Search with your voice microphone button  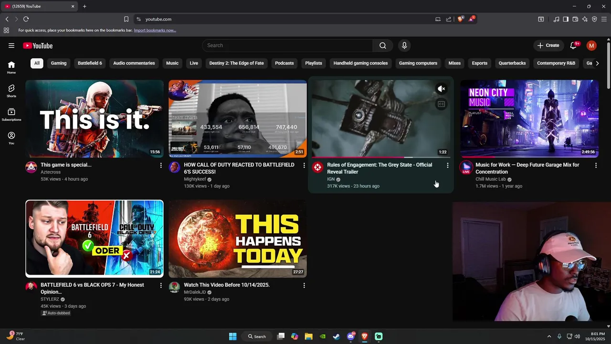[x=404, y=45]
